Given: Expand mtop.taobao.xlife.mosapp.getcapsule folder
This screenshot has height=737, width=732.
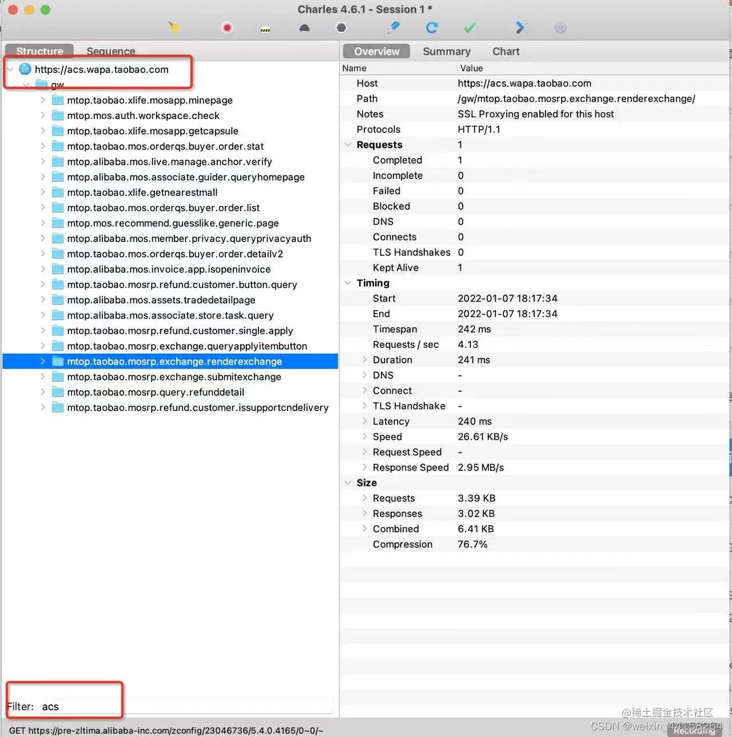Looking at the screenshot, I should (43, 130).
